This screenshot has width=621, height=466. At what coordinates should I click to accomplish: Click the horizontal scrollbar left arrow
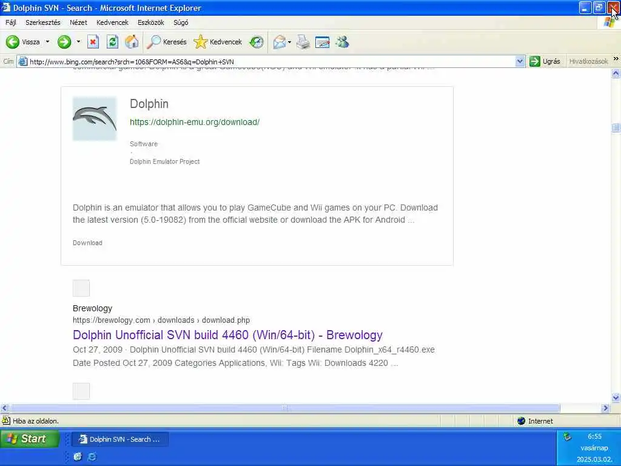click(5, 408)
